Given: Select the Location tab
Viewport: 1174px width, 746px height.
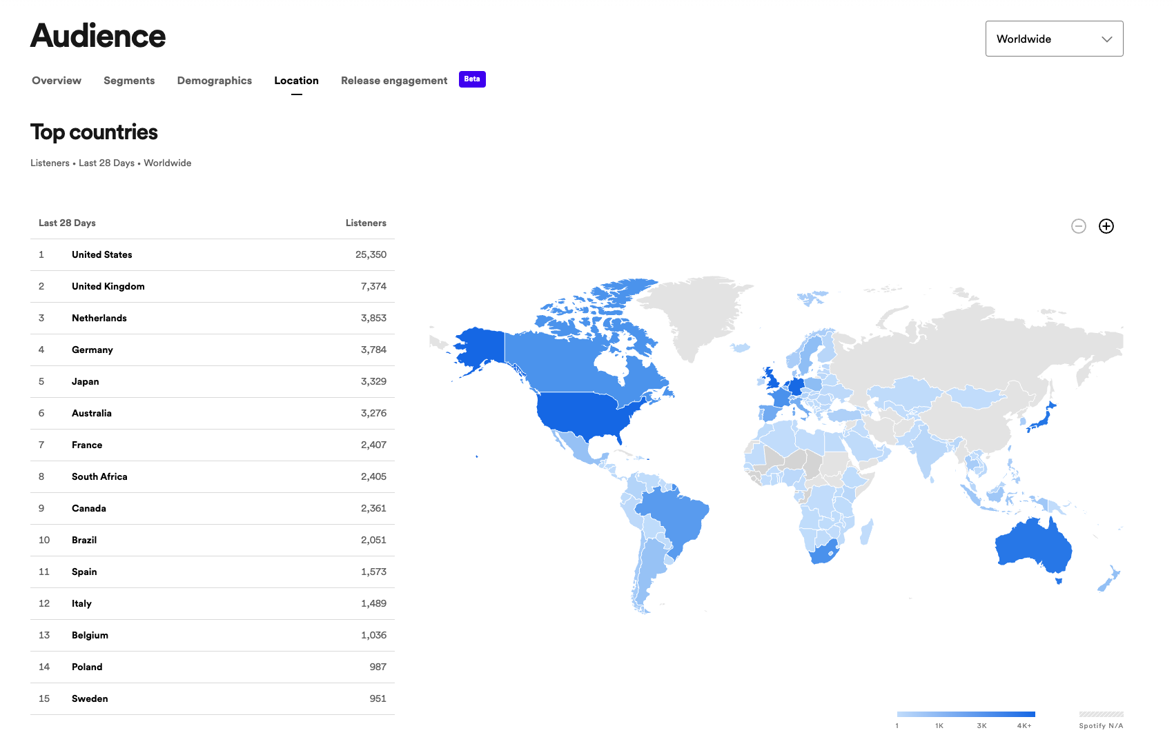Looking at the screenshot, I should [x=296, y=81].
